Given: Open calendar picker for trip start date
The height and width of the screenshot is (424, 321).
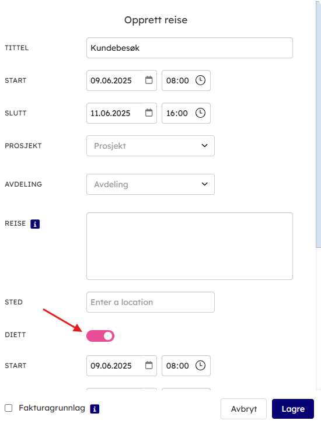Looking at the screenshot, I should tap(149, 80).
